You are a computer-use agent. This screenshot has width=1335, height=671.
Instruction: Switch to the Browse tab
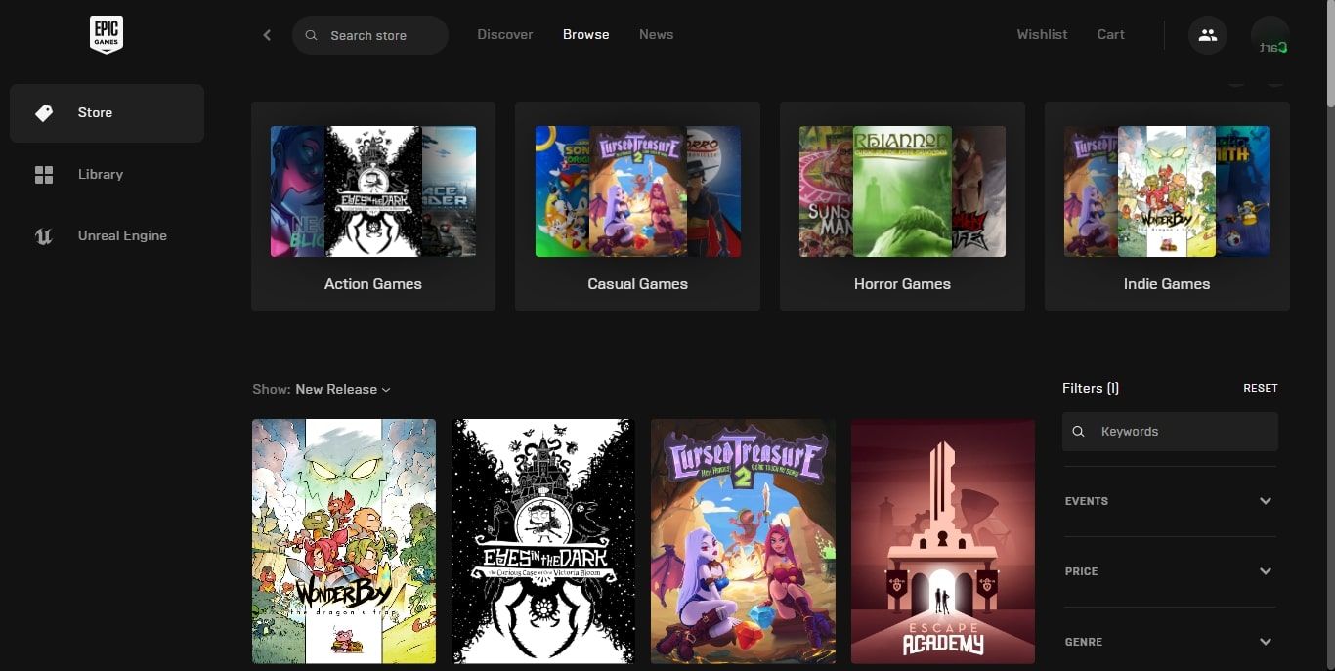point(586,34)
